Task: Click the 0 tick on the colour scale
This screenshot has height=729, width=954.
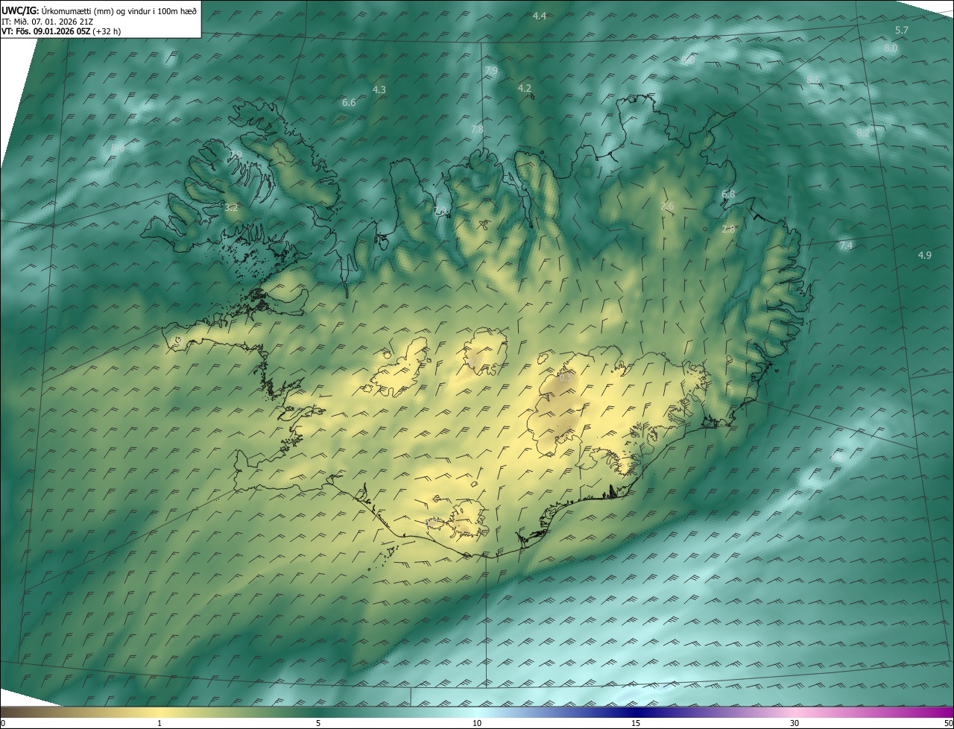Action: [x=3, y=723]
